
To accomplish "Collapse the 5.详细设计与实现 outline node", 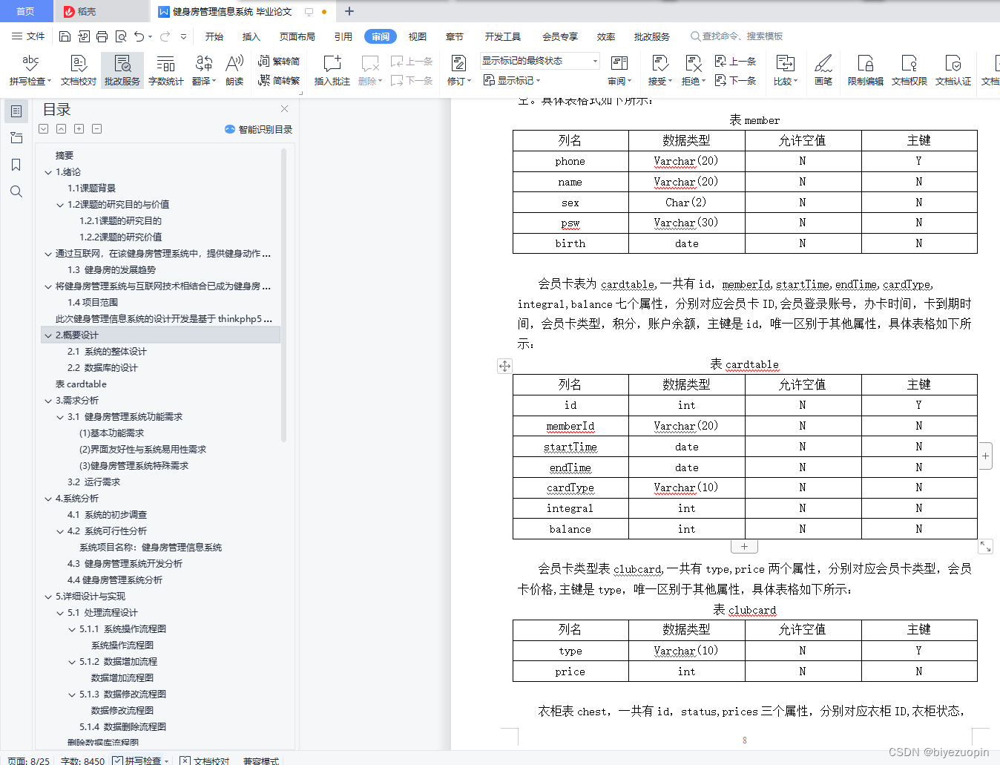I will 48,597.
